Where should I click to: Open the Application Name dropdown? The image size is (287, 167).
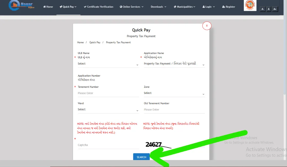174,64
